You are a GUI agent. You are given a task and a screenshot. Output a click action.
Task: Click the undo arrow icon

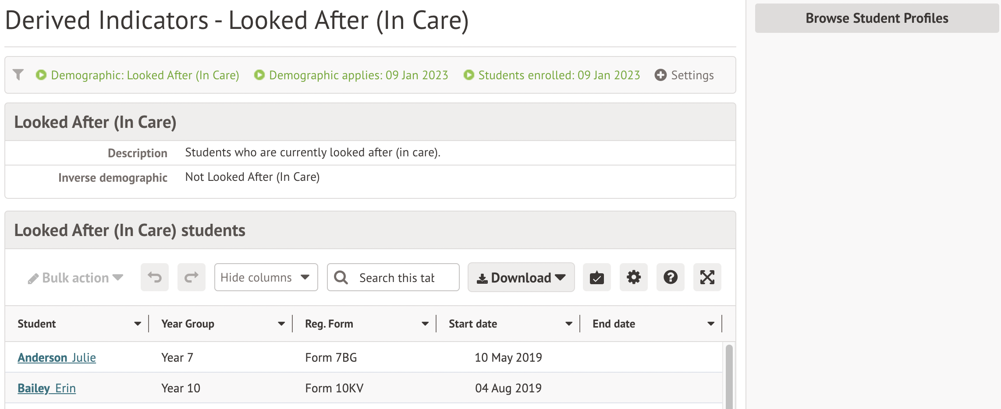154,278
